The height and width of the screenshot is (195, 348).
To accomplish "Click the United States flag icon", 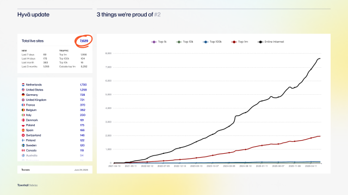I will (x=23, y=90).
